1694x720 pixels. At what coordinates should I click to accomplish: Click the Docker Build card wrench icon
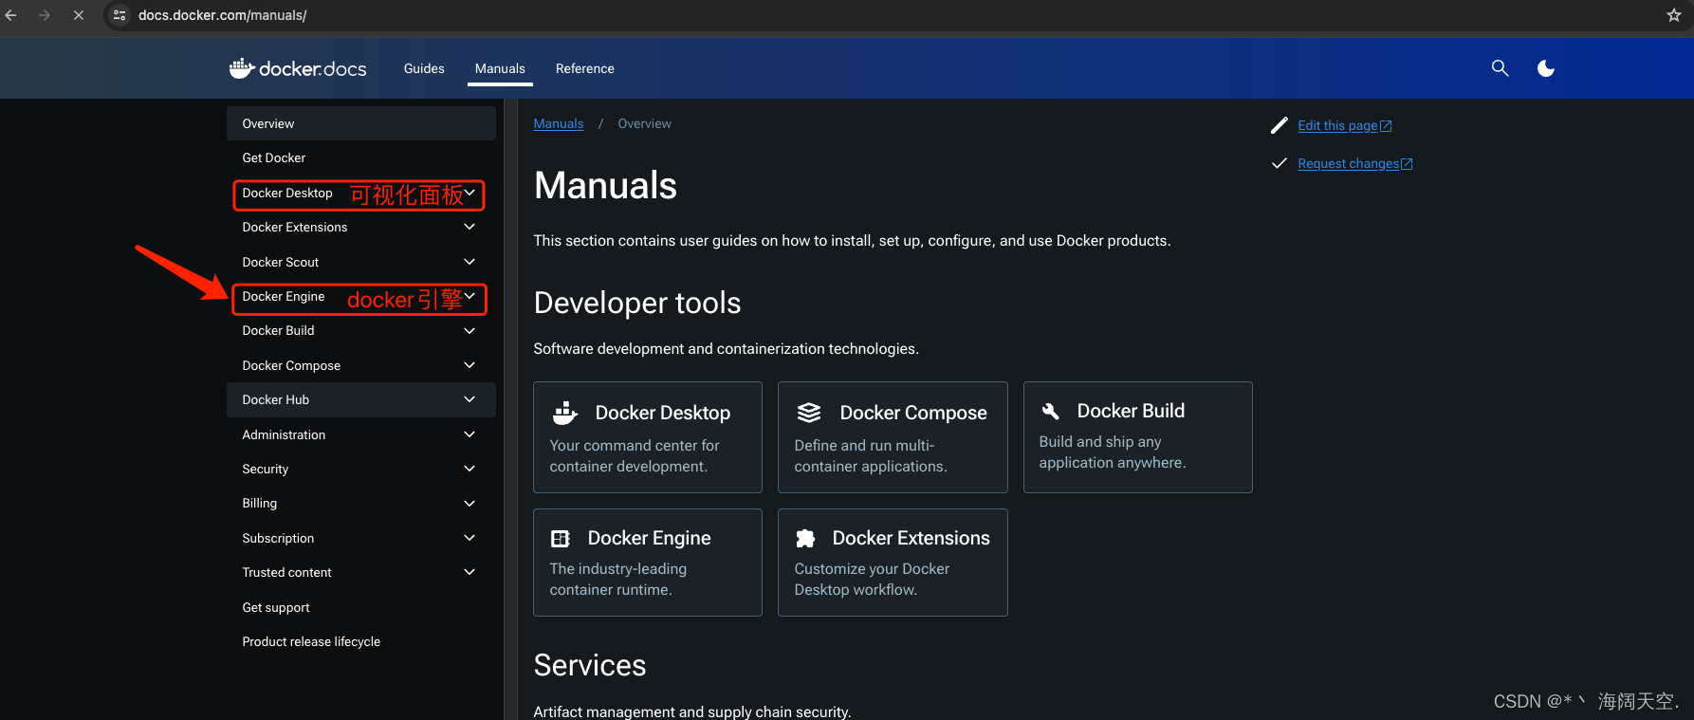point(1051,411)
